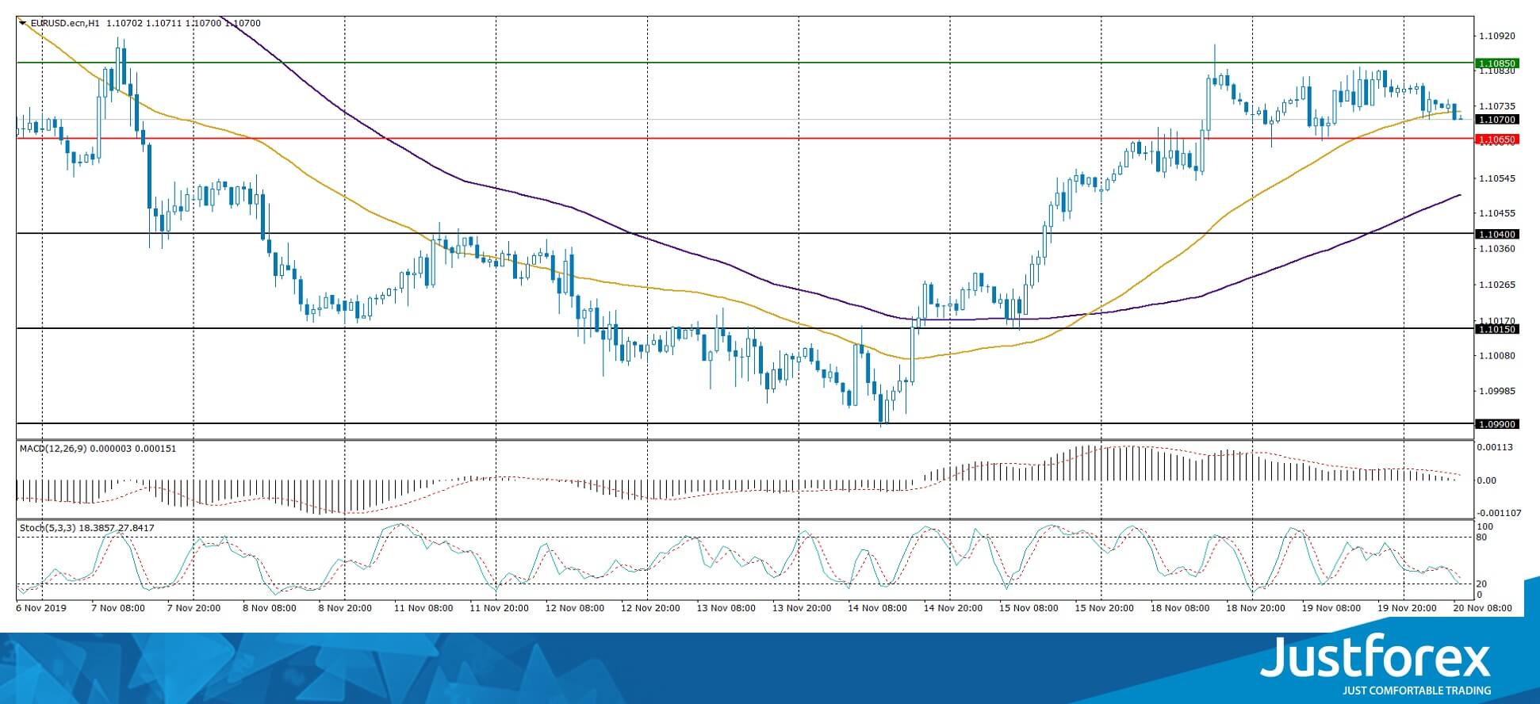Select the black 1.09900 level tag

(x=1496, y=424)
